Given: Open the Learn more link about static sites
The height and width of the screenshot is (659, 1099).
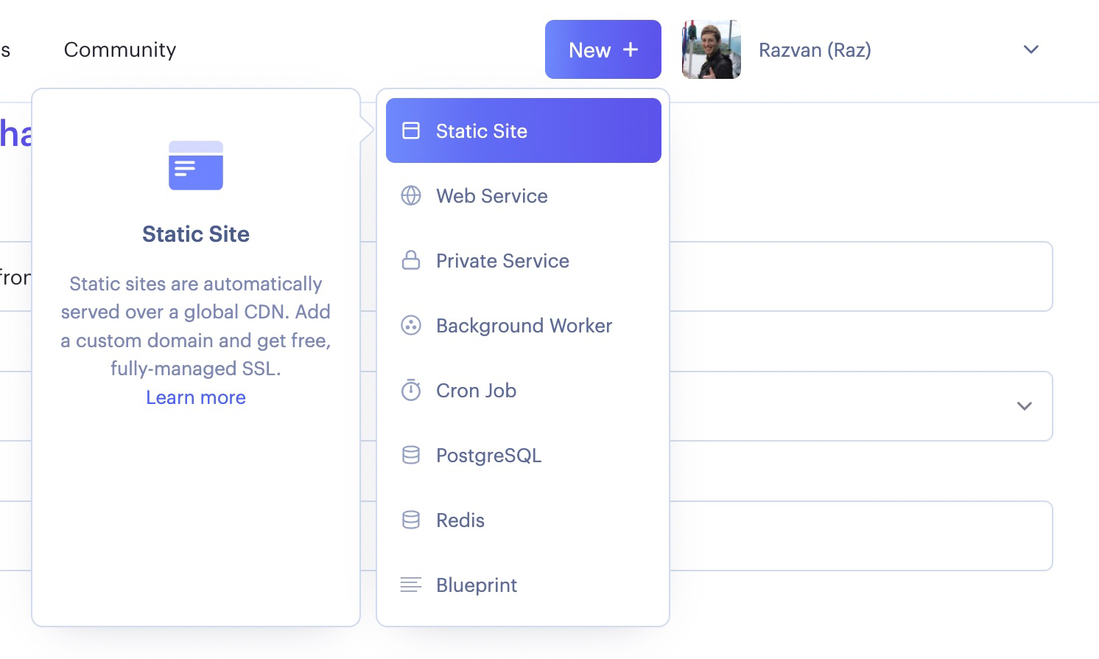Looking at the screenshot, I should click(x=195, y=397).
